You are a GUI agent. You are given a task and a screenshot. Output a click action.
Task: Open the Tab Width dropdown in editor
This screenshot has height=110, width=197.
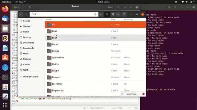tap(97, 108)
